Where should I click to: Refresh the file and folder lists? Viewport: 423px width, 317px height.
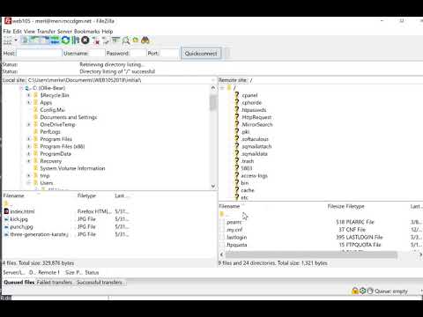point(65,41)
